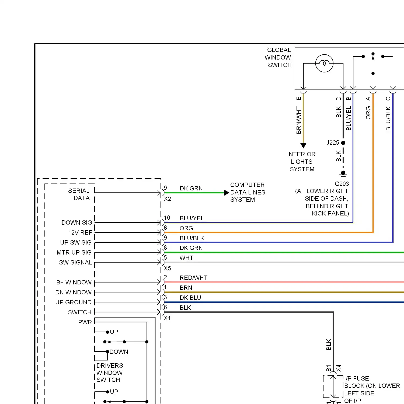404x404 pixels.
Task: Click the ground symbol above G203
Action: pos(343,174)
